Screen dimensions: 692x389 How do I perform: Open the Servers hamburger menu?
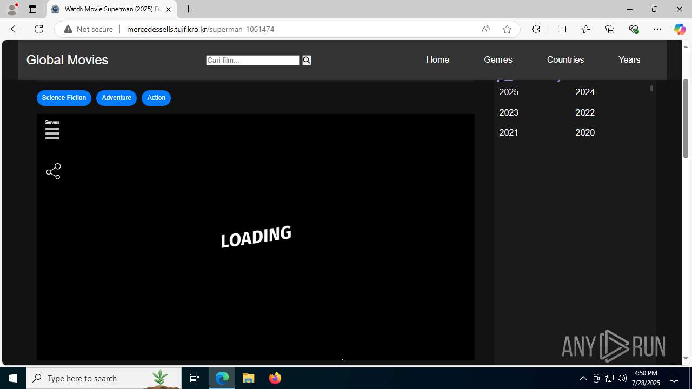point(52,133)
